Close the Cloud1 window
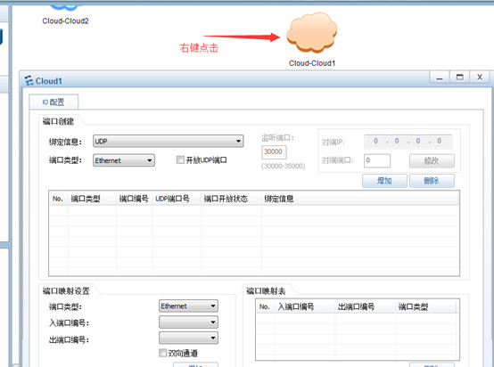494x367 pixels. (480, 77)
